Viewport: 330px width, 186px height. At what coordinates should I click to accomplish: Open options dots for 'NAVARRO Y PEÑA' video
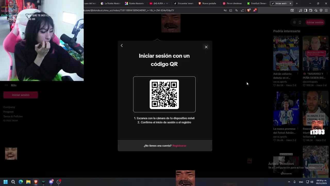327,74
